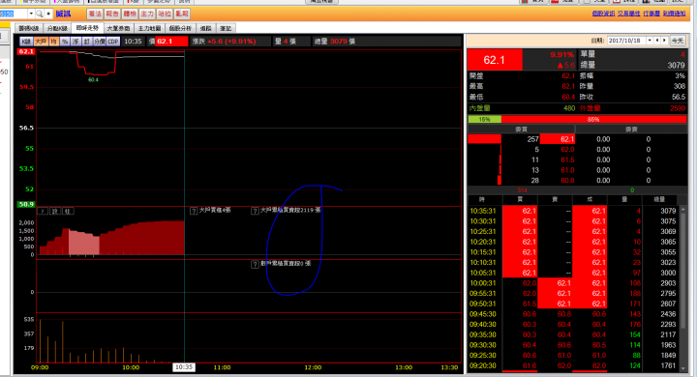Image resolution: width=697 pixels, height=377 pixels.
Task: Click the 報告 button
Action: pyautogui.click(x=112, y=14)
